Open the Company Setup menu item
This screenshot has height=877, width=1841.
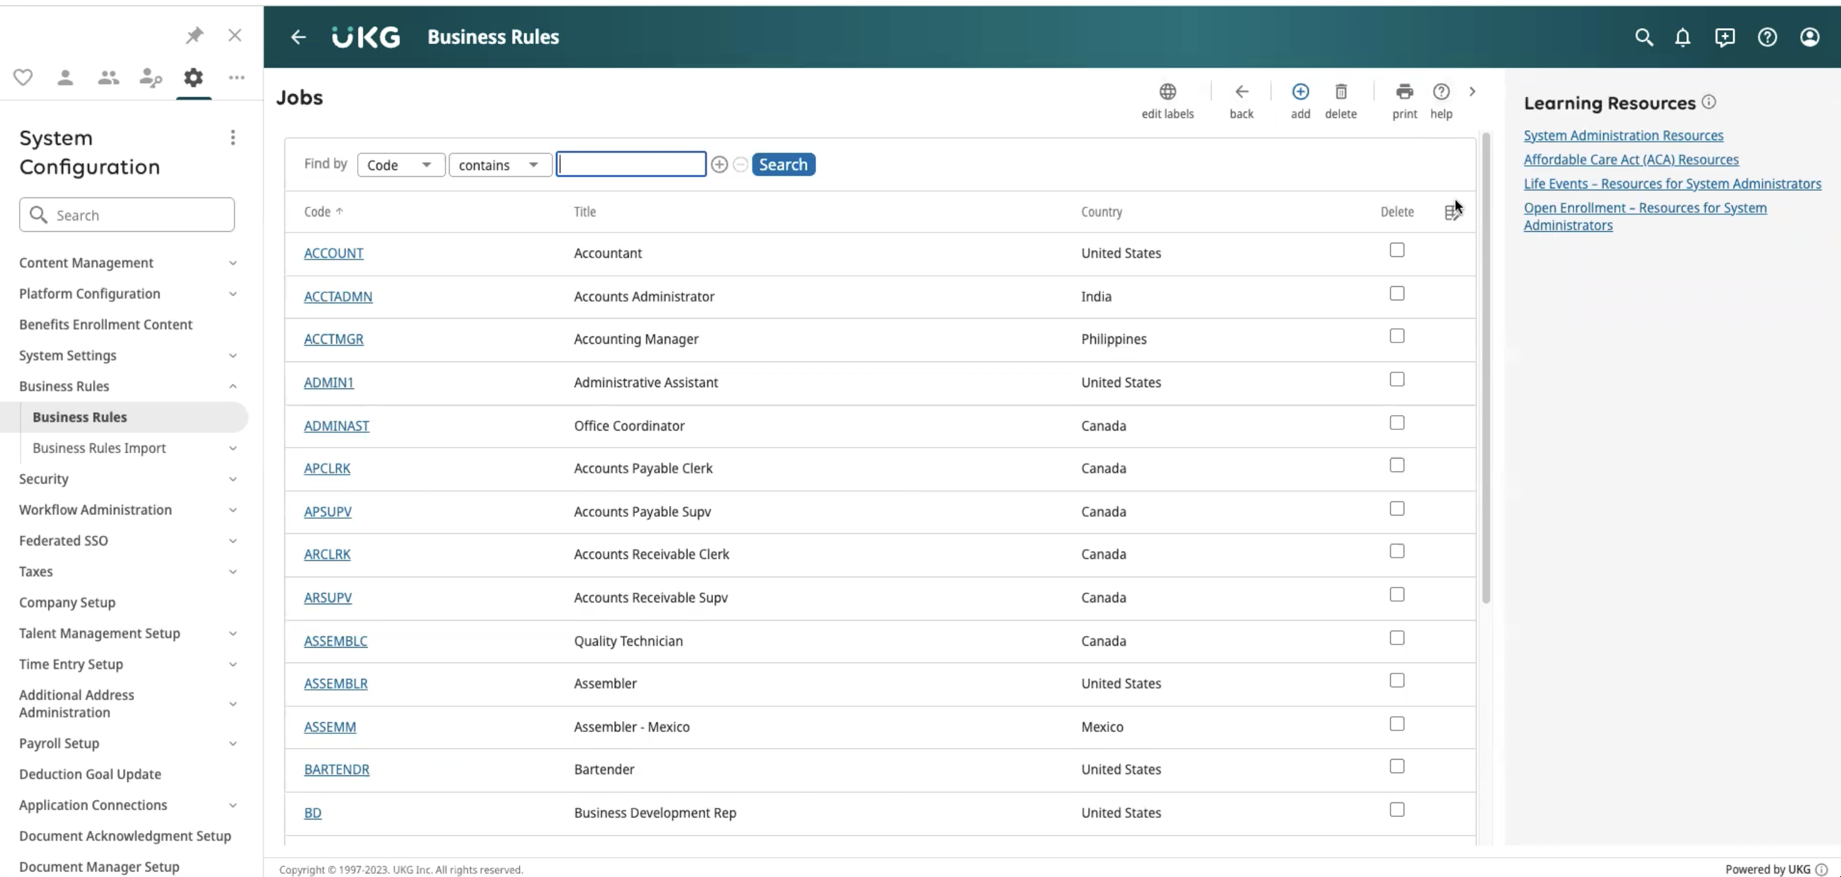tap(67, 602)
